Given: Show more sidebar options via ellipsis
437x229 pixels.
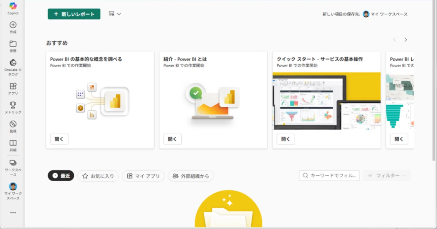Looking at the screenshot, I should 13,213.
